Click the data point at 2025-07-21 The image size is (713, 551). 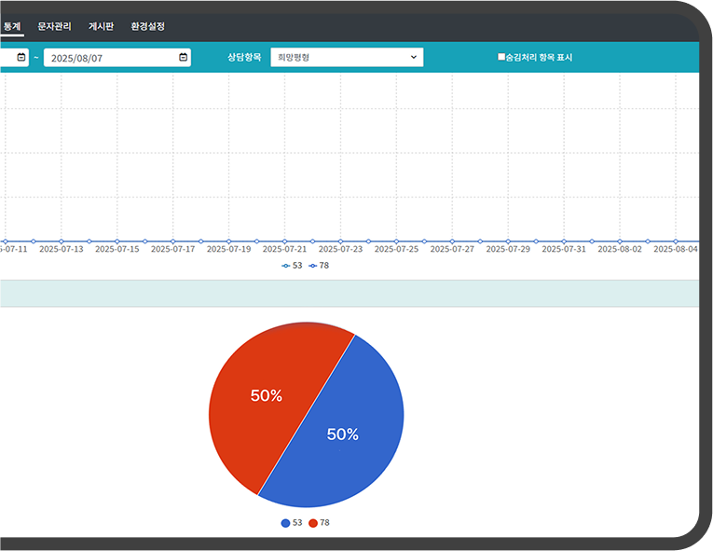click(284, 241)
